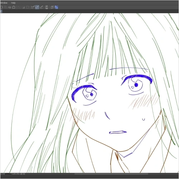Screen dimensions: 179x179
Task: Click the smartphone settings icon
Action: [x=47, y=7]
